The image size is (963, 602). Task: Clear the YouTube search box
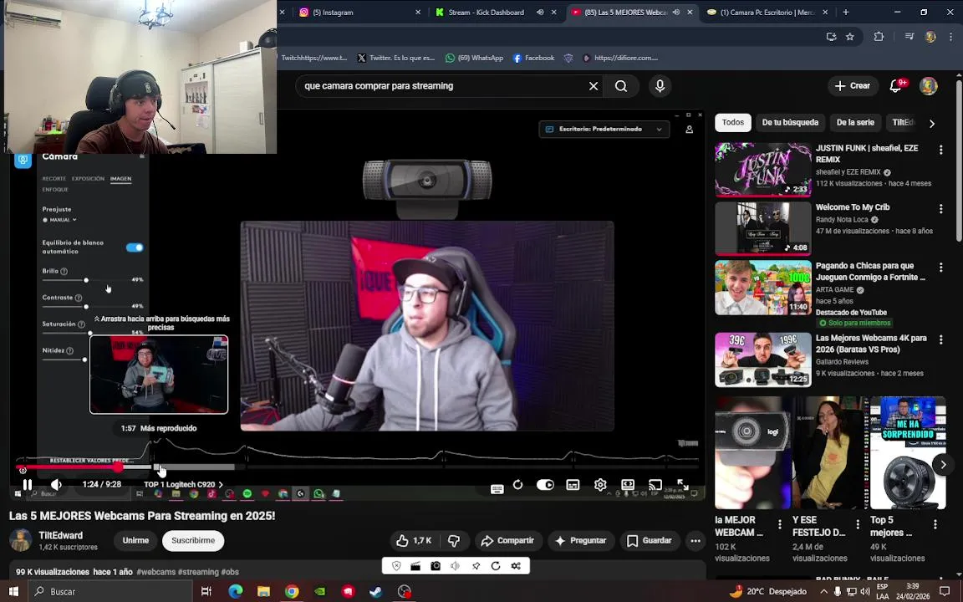point(594,86)
